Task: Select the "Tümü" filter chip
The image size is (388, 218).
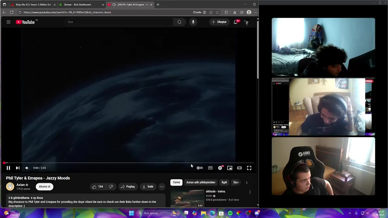Action: pyautogui.click(x=176, y=182)
